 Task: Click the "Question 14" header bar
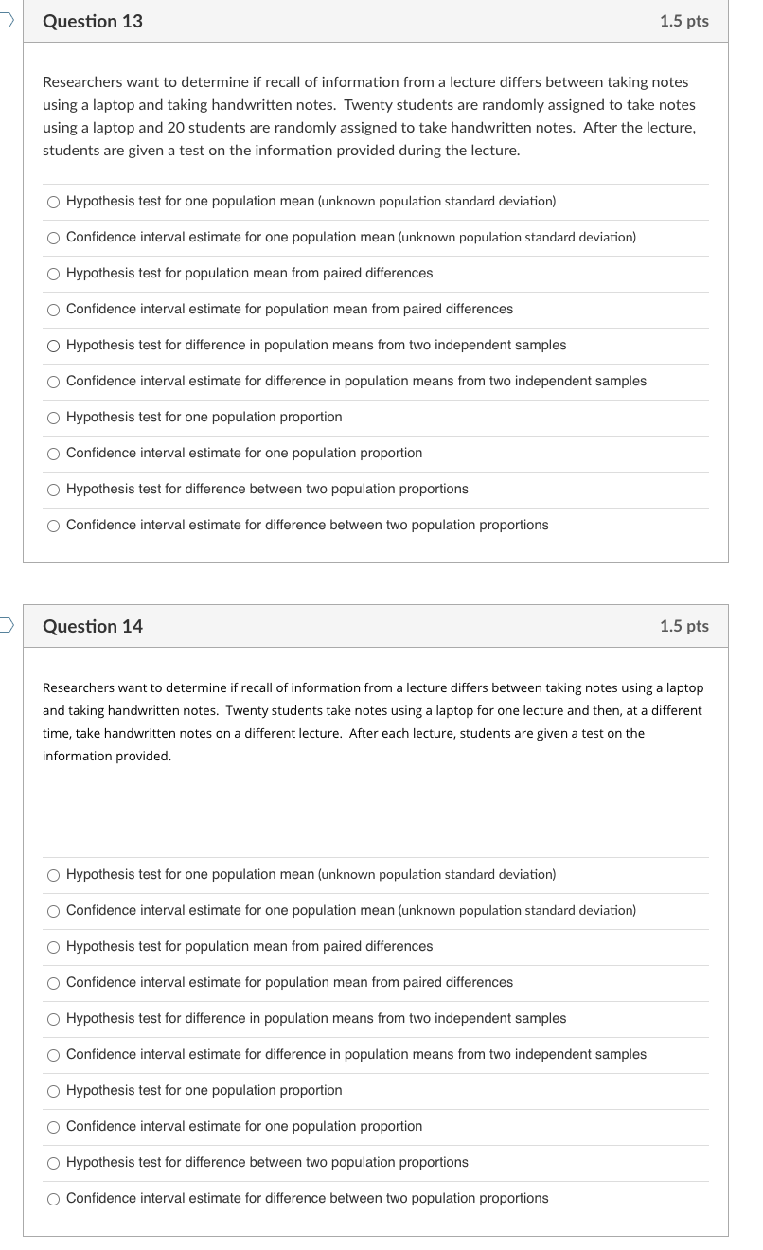click(x=376, y=626)
